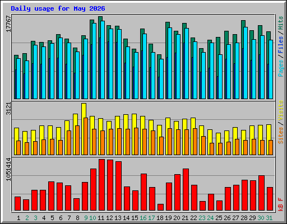Click the "Pages" legend label
The image size is (287, 224).
pos(281,68)
